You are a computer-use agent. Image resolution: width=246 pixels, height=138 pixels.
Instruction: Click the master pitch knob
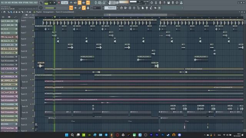point(41,8)
